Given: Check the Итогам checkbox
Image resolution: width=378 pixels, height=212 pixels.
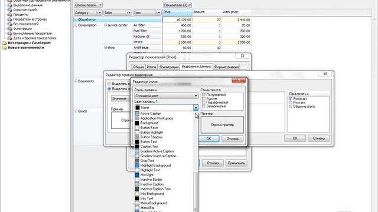Looking at the screenshot, I should click(x=291, y=102).
